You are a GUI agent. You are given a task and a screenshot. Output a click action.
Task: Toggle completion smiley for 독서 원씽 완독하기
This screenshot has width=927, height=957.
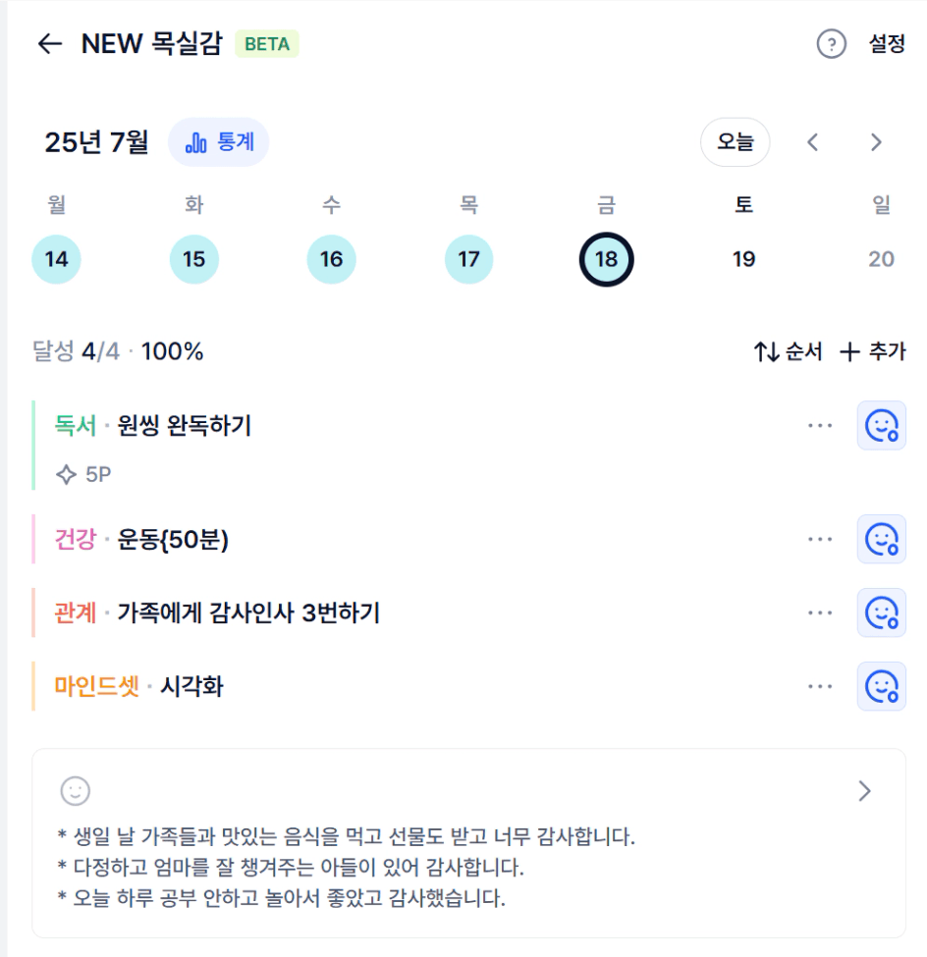(x=881, y=425)
